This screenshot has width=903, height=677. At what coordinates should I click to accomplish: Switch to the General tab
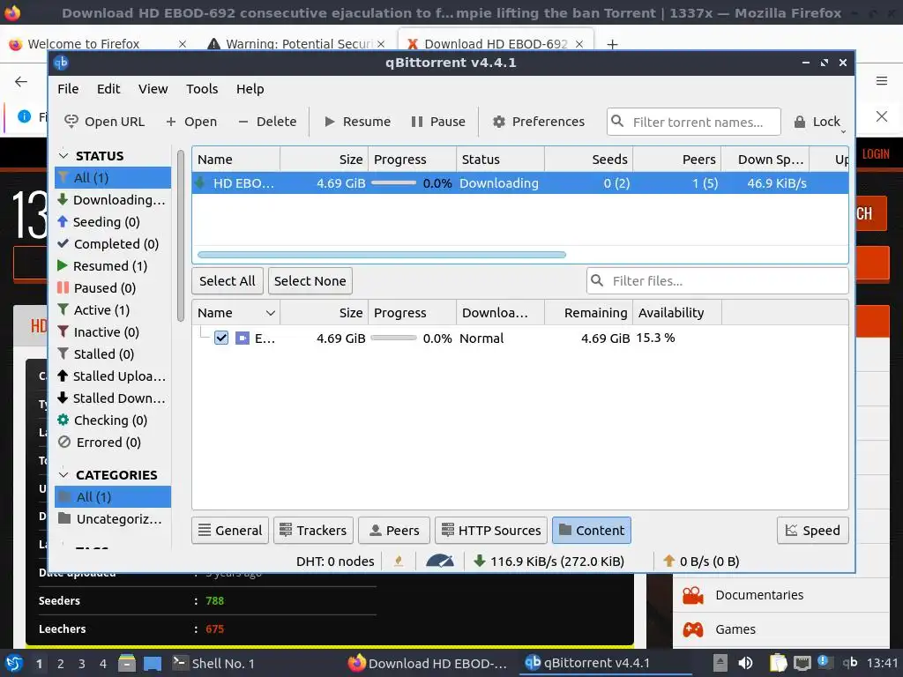230,530
